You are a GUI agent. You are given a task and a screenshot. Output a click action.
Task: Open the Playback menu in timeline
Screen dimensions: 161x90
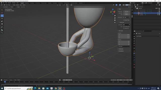coord(6,80)
